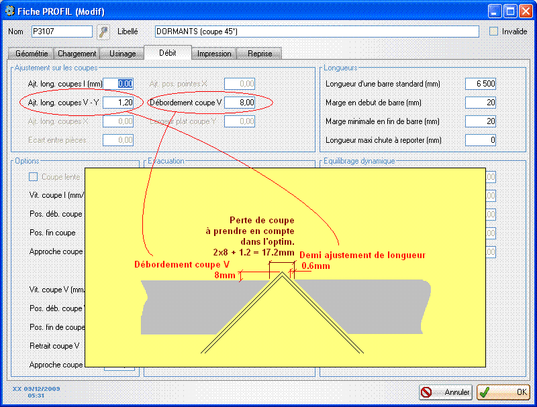The image size is (537, 407).
Task: Click the date stamp XX 09/12/2009
Action: point(36,389)
